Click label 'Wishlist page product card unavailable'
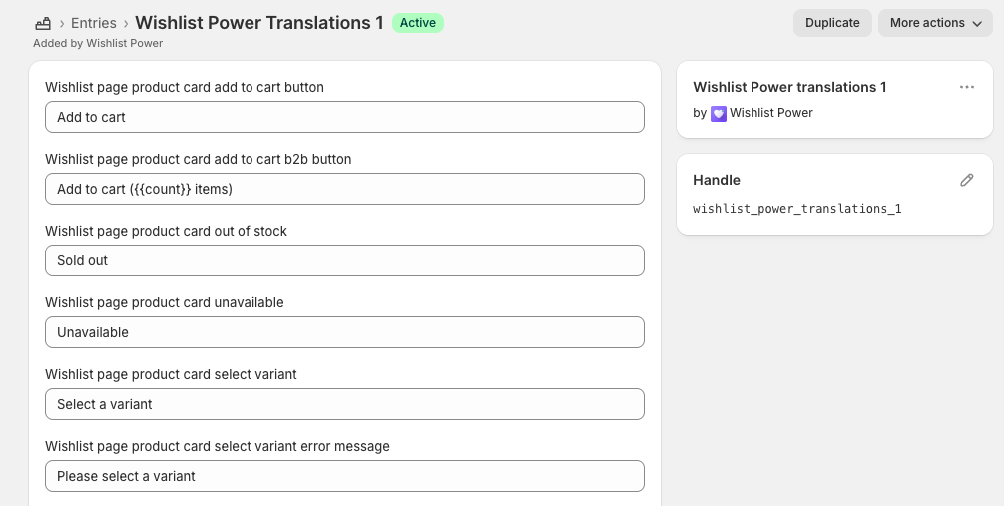The width and height of the screenshot is (1004, 506). [165, 302]
